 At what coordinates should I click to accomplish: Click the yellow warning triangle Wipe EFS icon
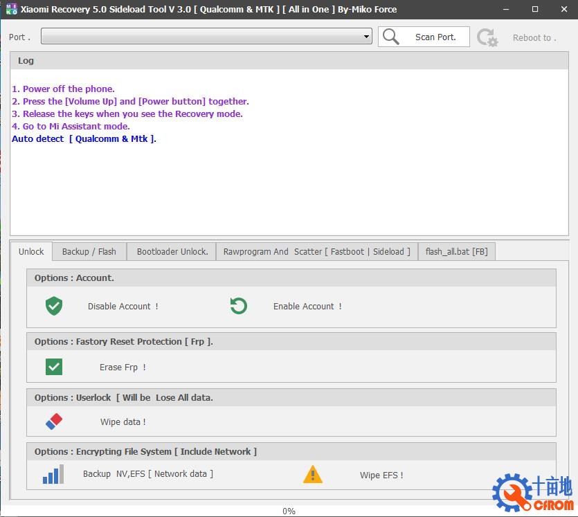click(313, 475)
